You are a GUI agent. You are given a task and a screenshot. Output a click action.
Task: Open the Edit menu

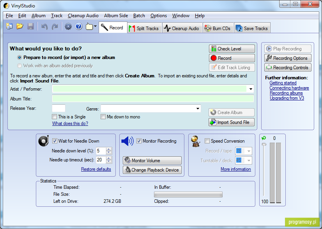[22, 16]
